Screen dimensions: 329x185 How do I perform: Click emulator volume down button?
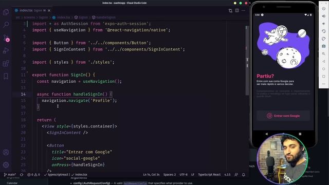323,24
